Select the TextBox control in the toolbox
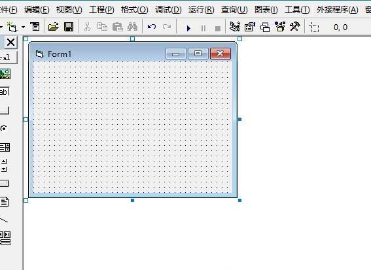This screenshot has width=371, height=270. click(5, 92)
